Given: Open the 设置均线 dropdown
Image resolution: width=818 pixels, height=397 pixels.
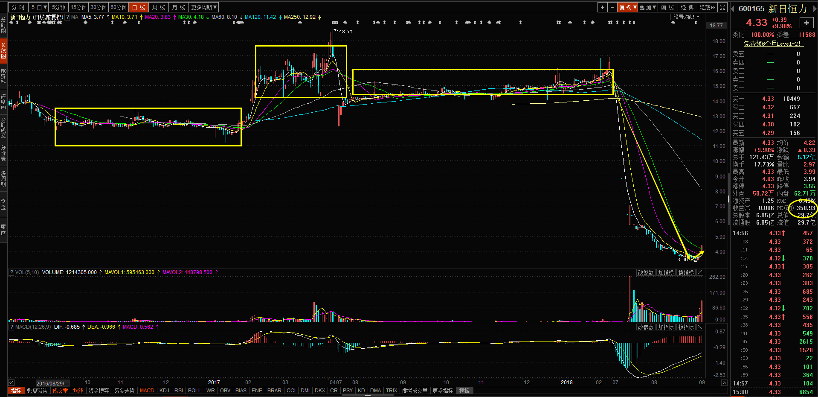Looking at the screenshot, I should tap(686, 17).
